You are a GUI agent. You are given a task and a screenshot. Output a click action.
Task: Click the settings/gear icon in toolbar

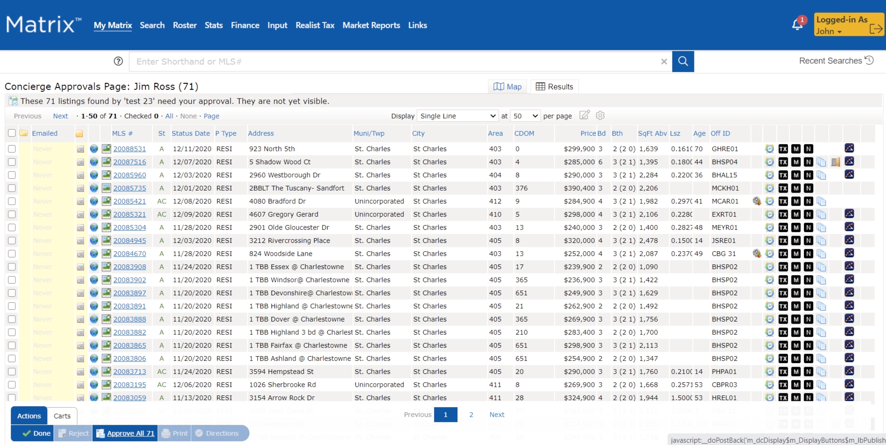pyautogui.click(x=600, y=115)
